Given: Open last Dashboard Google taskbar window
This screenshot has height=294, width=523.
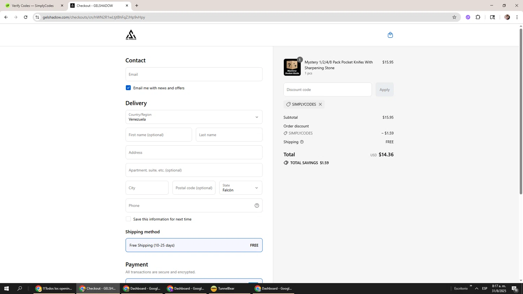Looking at the screenshot, I should [274, 288].
